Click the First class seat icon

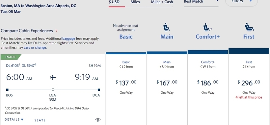click(249, 27)
